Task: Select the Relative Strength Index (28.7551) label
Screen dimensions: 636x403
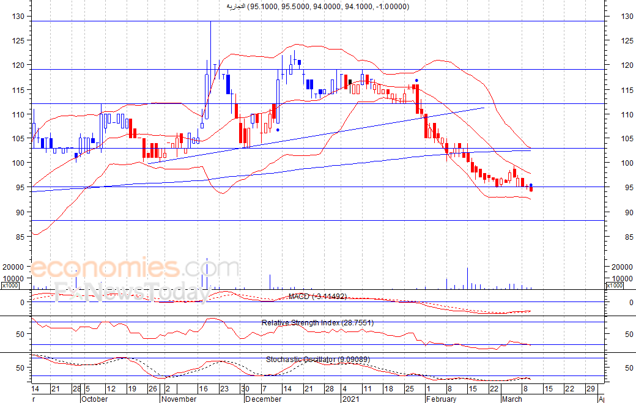Action: click(x=317, y=323)
